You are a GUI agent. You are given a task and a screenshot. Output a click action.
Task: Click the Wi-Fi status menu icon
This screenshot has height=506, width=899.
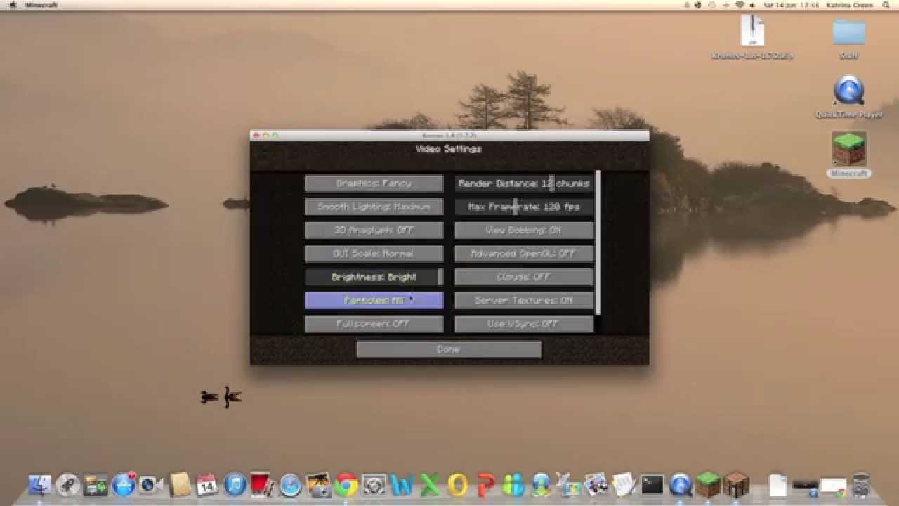click(740, 5)
